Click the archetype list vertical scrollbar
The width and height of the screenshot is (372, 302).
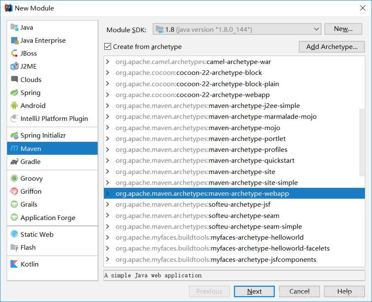tap(362, 142)
